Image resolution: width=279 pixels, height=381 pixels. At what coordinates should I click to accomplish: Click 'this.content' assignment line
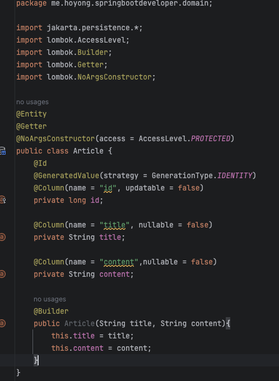click(101, 348)
